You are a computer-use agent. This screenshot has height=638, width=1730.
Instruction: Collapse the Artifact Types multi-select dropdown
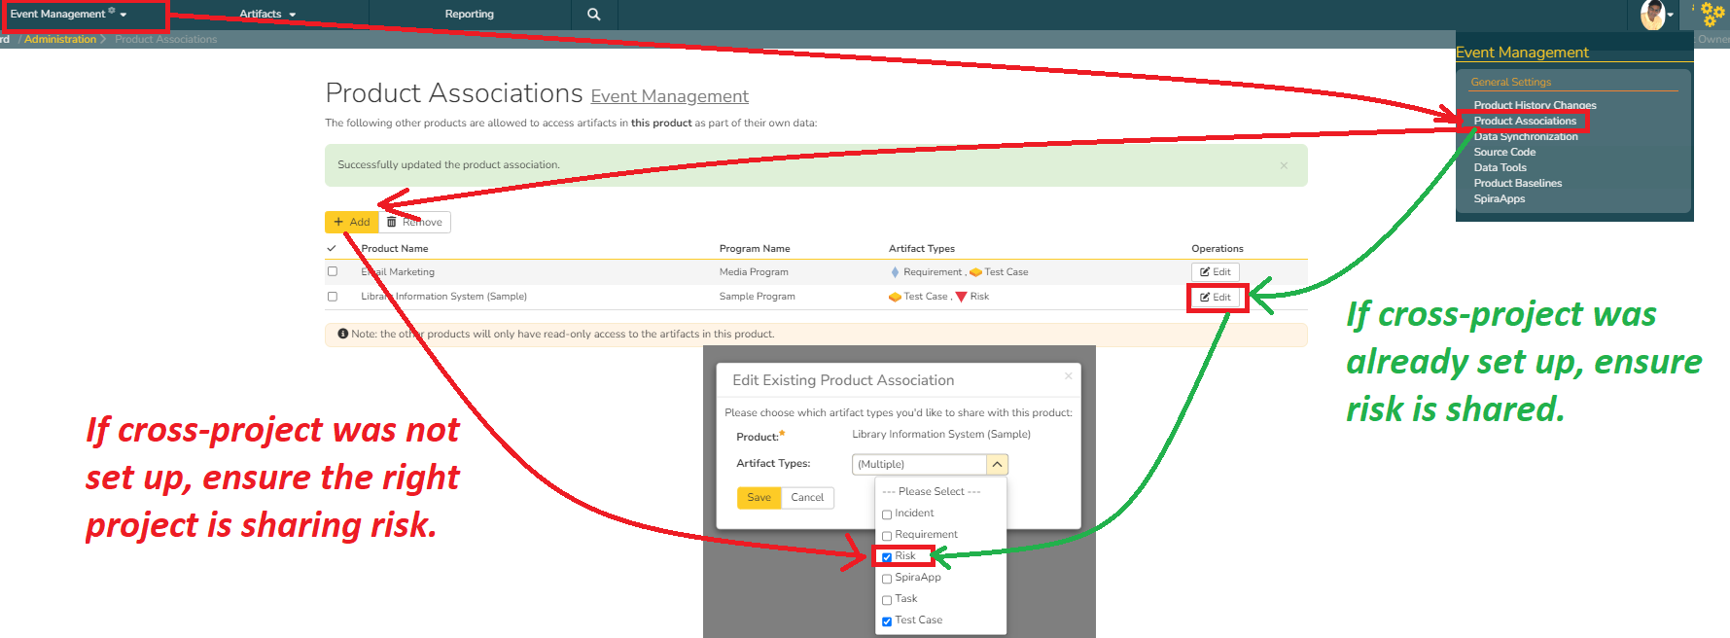click(x=997, y=465)
